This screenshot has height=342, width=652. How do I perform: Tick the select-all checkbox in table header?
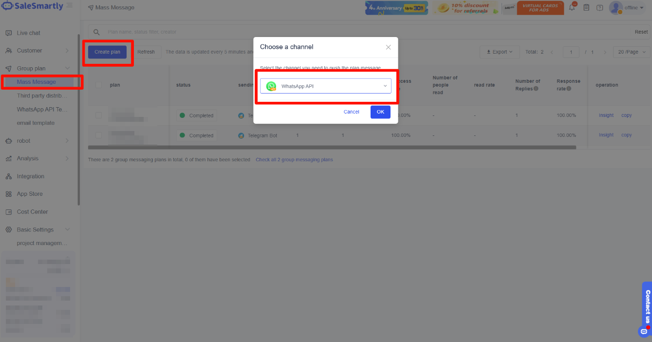pos(99,85)
